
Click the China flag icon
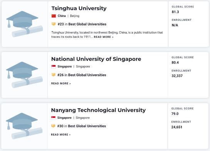click(x=54, y=16)
